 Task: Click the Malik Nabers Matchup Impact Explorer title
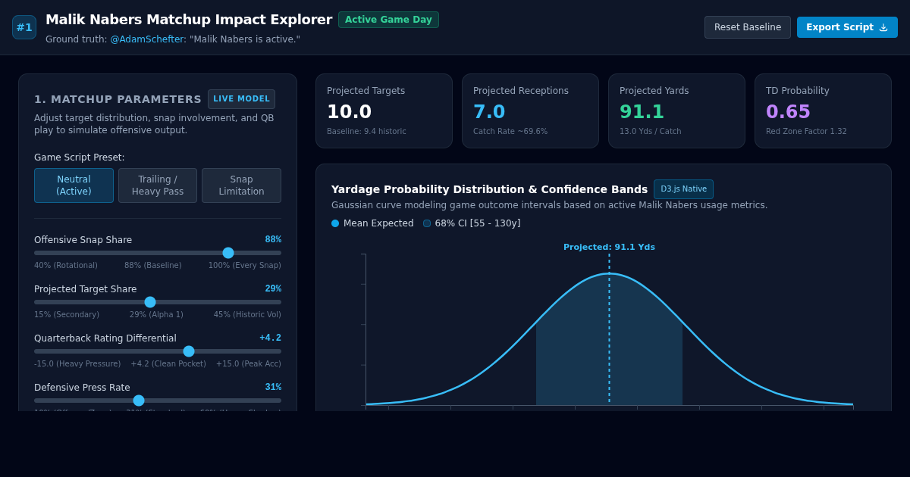pyautogui.click(x=189, y=20)
